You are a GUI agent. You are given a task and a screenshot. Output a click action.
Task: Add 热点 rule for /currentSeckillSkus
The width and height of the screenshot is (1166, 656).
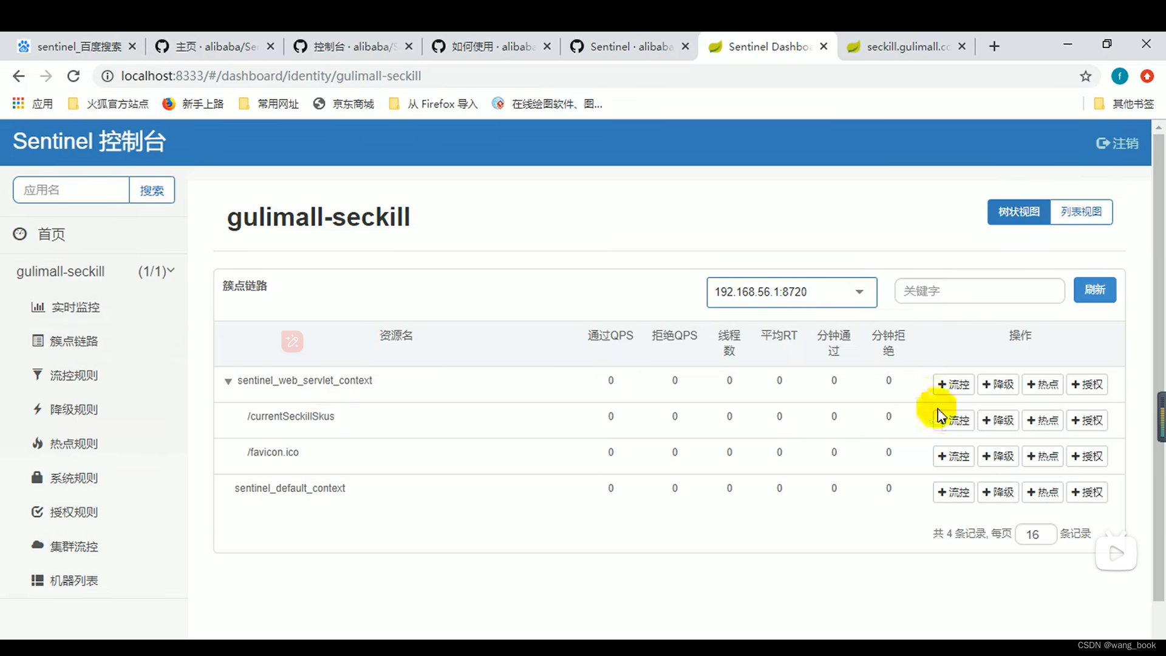coord(1043,420)
